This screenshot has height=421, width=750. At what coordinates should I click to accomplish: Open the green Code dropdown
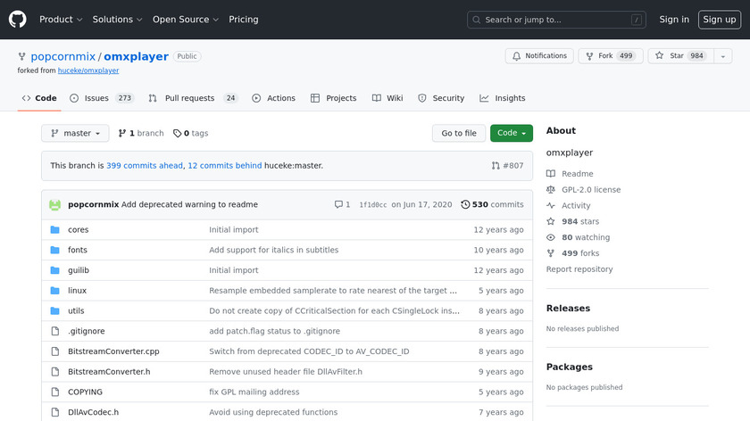click(x=511, y=134)
